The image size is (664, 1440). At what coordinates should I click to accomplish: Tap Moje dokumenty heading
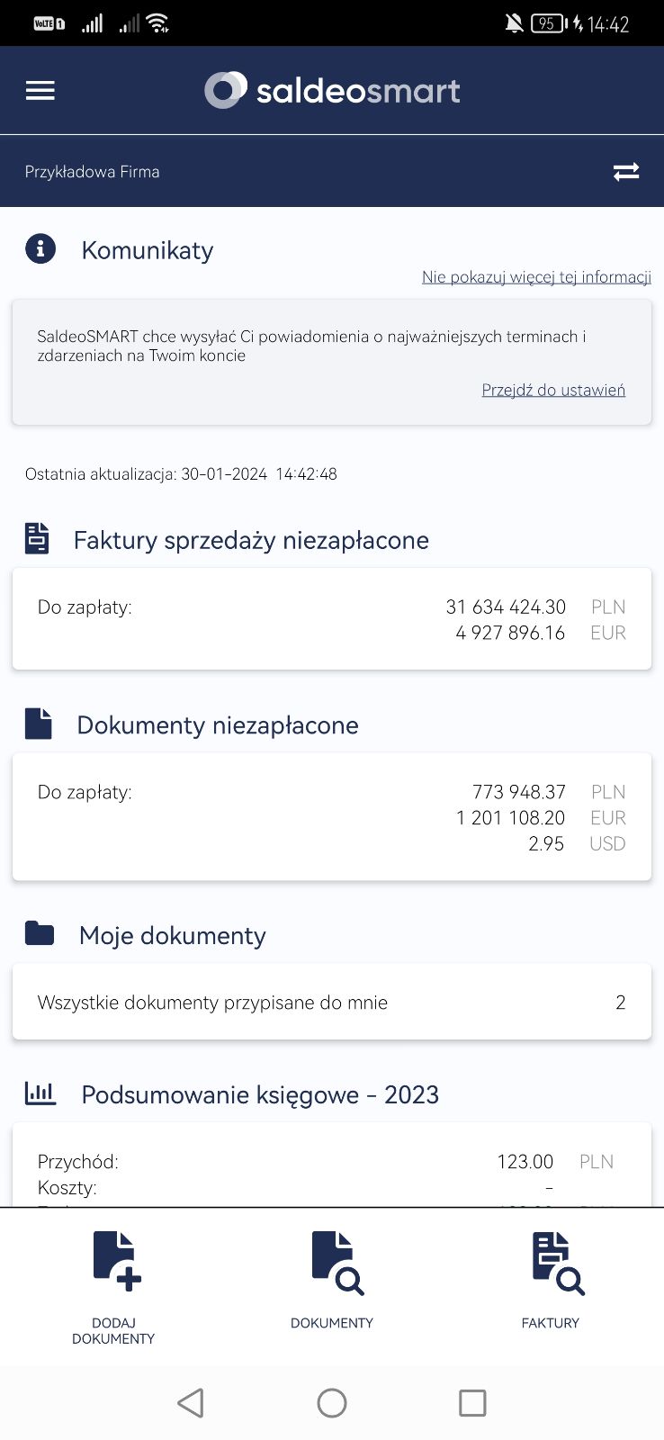[x=173, y=936]
